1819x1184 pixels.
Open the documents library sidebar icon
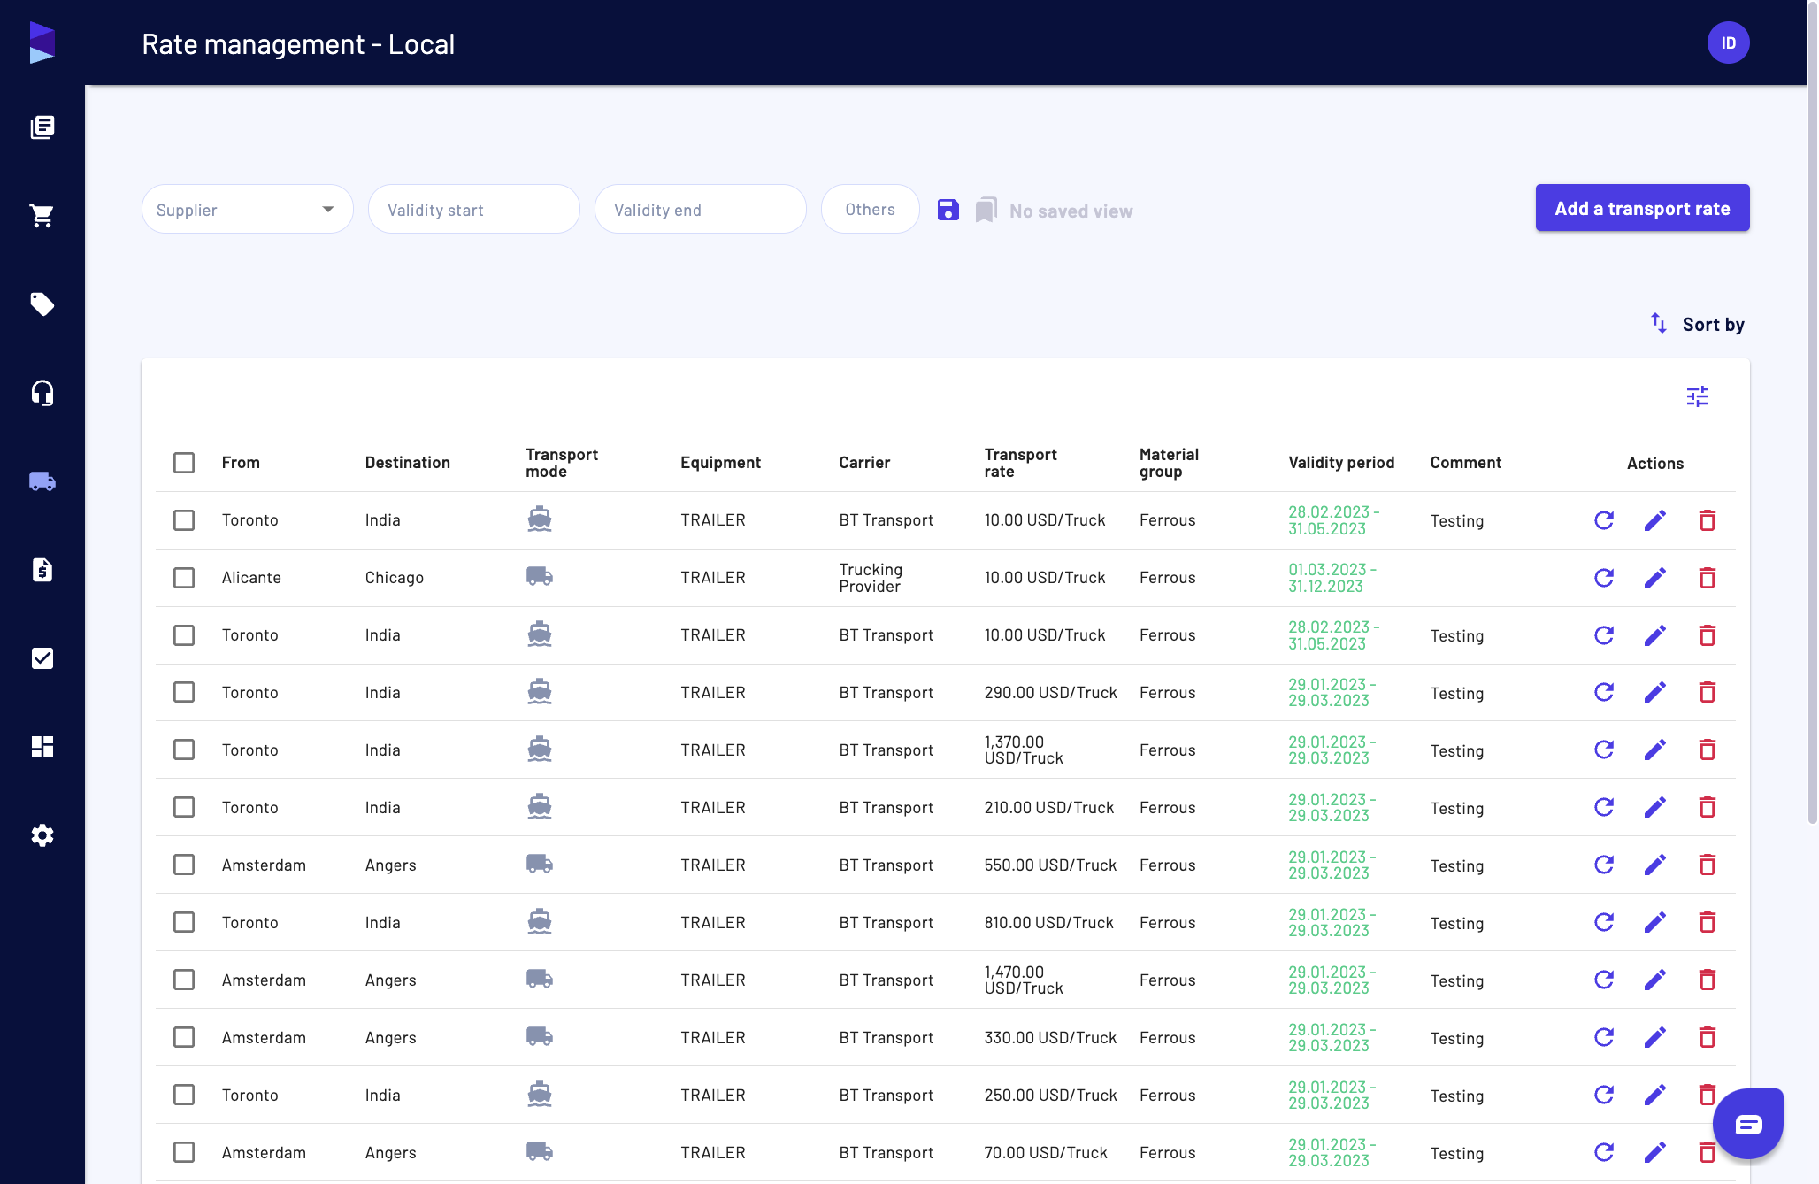42,127
